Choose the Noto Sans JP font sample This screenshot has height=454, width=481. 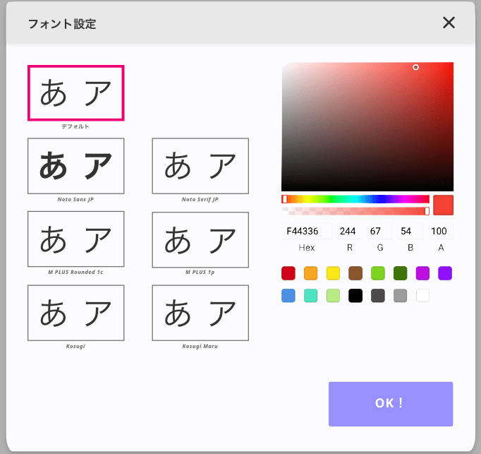point(76,166)
